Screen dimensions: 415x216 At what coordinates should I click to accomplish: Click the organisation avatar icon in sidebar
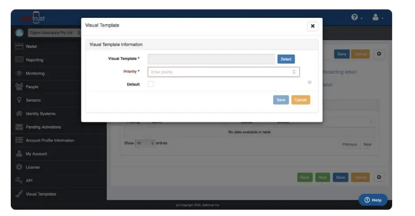point(19,33)
